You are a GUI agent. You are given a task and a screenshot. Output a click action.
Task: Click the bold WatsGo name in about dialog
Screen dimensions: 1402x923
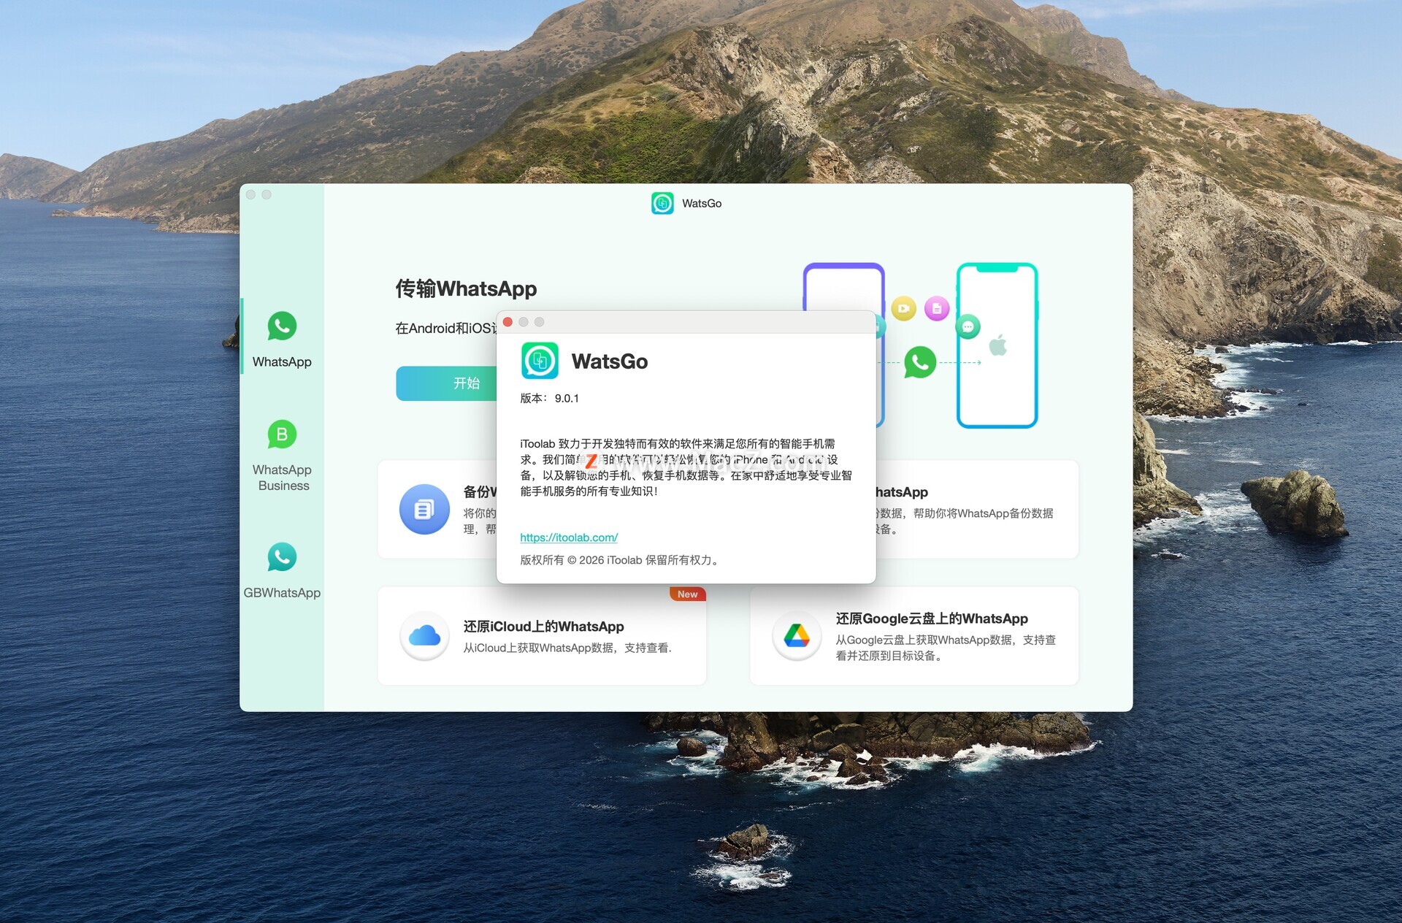coord(610,361)
